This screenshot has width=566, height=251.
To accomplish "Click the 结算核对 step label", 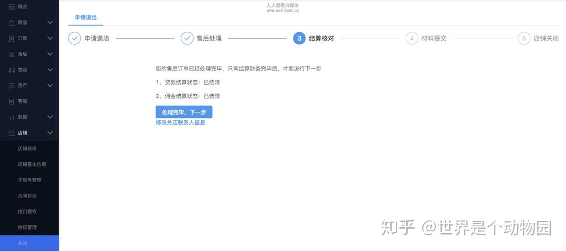I will 321,38.
